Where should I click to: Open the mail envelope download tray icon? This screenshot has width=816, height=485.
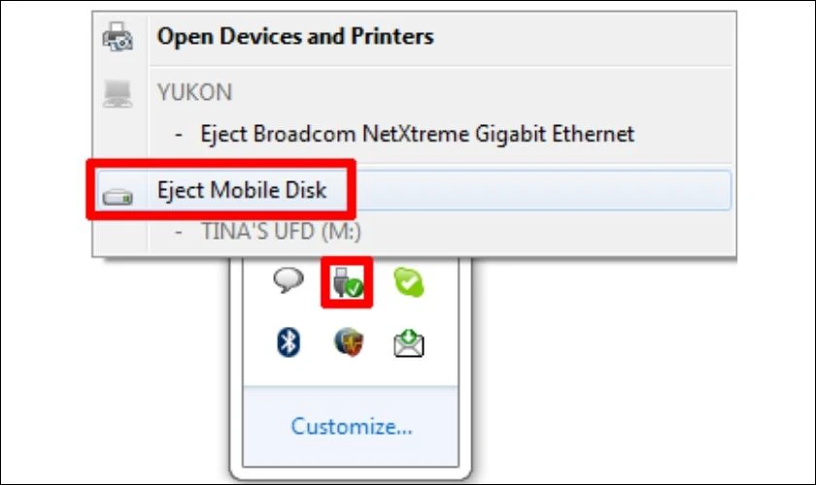409,342
